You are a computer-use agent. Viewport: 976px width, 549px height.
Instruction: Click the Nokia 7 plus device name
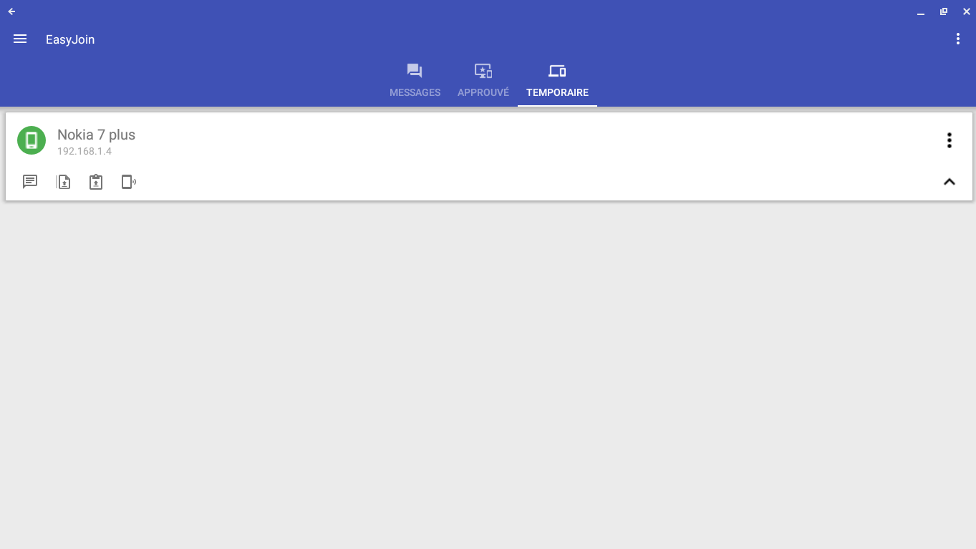[x=96, y=135]
